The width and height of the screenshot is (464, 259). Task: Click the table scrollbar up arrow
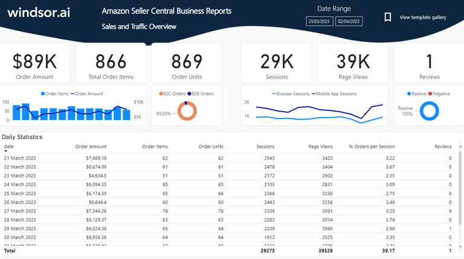pos(460,147)
